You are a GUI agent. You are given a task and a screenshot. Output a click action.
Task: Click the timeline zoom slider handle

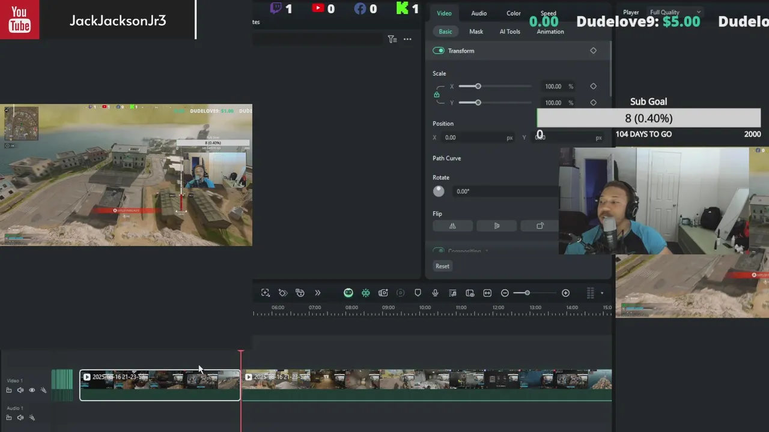[527, 293]
